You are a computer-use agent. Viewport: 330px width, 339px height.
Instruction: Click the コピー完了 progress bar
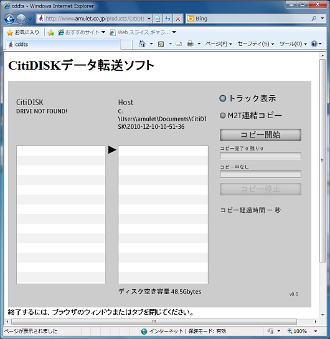tap(260, 156)
